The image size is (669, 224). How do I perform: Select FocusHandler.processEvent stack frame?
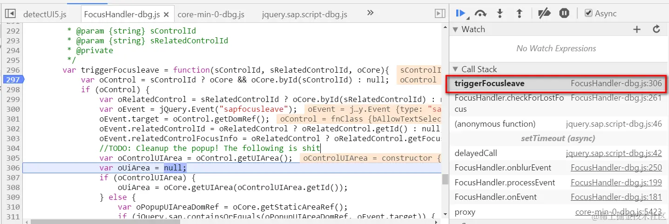(x=559, y=182)
